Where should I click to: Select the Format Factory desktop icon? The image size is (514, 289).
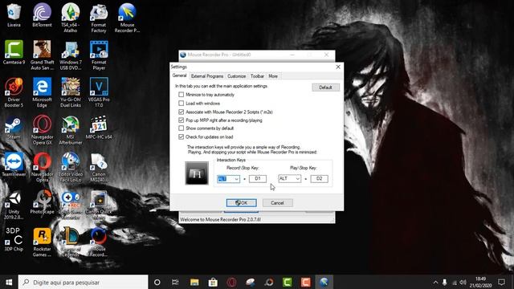pyautogui.click(x=99, y=18)
